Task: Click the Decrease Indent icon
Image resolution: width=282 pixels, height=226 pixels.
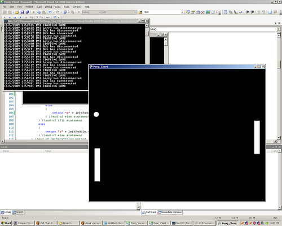Action: click(x=248, y=12)
